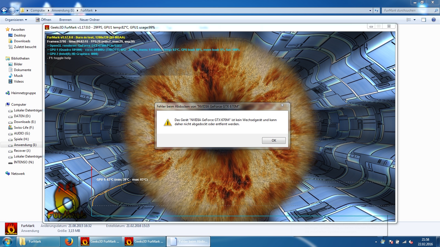Image resolution: width=440 pixels, height=247 pixels.
Task: Create a new folder with Neuer Ordner
Action: click(90, 20)
